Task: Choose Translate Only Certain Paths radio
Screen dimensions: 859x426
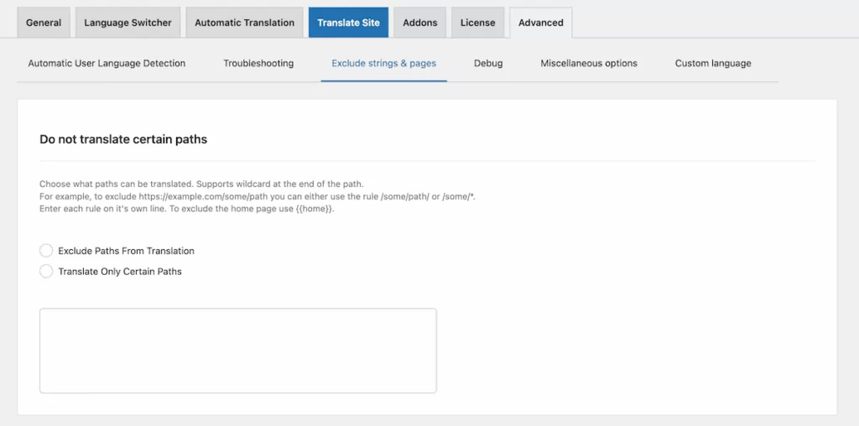Action: pos(46,271)
